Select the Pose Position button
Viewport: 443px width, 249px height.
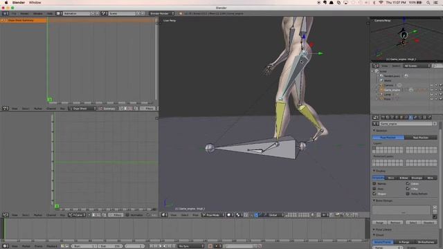tap(388, 138)
